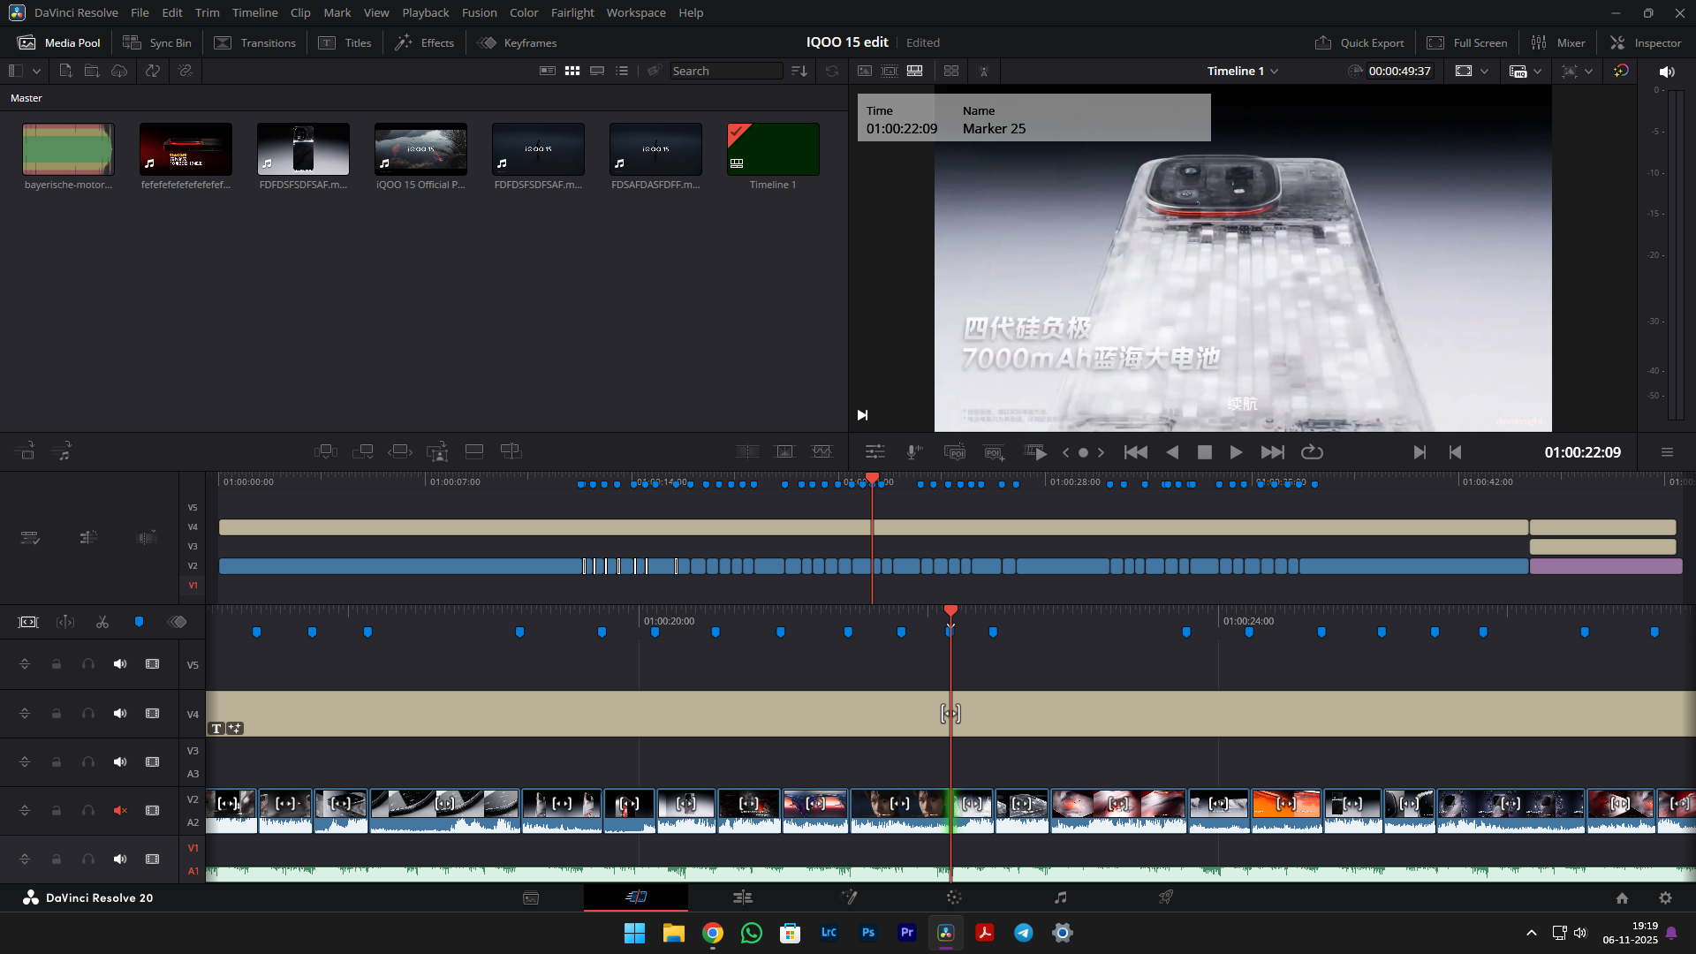Open the Inspector panel
This screenshot has height=954, width=1696.
[1646, 42]
